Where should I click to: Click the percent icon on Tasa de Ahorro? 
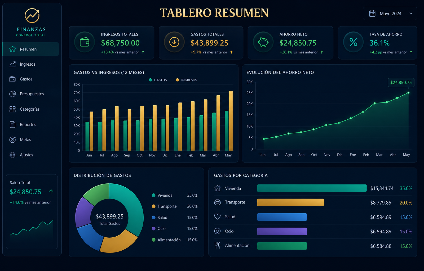353,42
